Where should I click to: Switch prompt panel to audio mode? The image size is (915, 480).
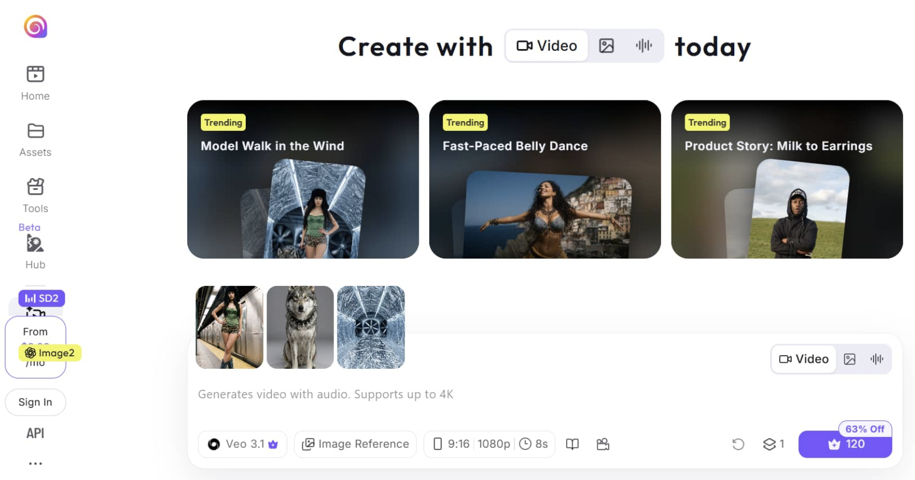point(877,359)
